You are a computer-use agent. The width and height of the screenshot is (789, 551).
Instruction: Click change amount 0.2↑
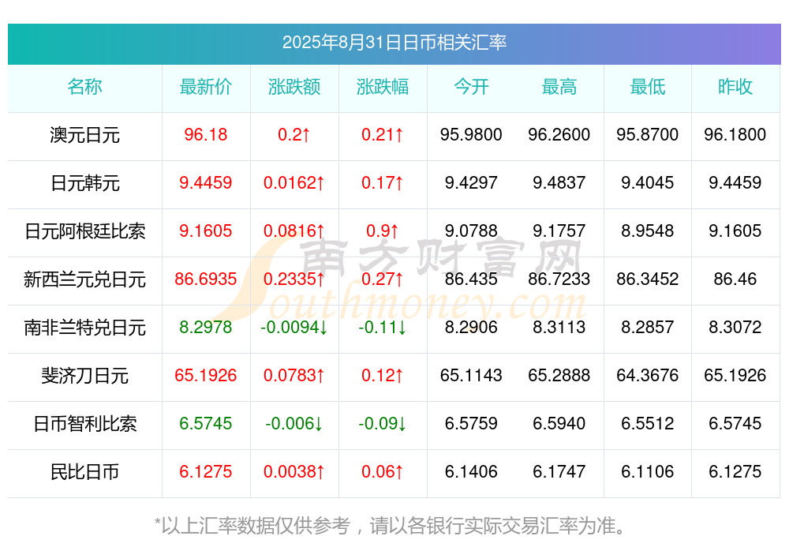[x=294, y=134]
